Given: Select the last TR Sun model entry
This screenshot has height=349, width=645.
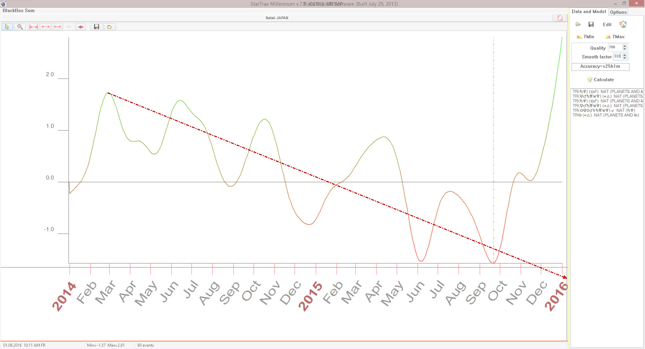Looking at the screenshot, I should click(x=605, y=115).
